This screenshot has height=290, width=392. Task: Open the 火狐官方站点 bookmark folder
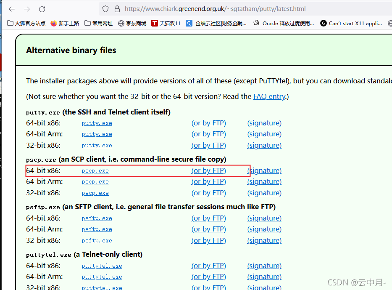click(x=26, y=23)
